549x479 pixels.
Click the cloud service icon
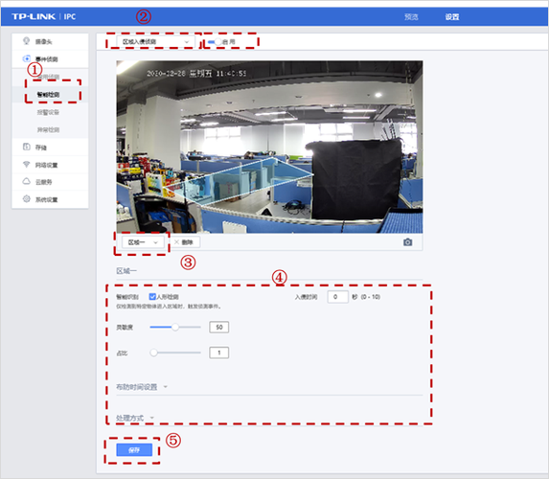coord(26,181)
